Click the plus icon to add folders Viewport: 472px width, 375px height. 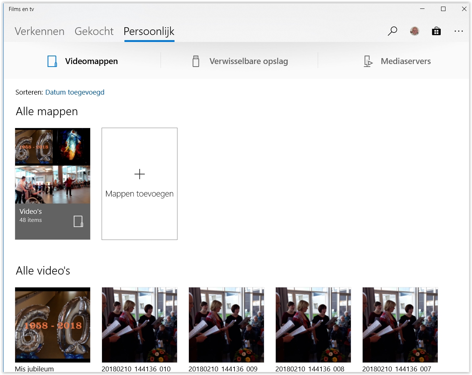(x=140, y=174)
